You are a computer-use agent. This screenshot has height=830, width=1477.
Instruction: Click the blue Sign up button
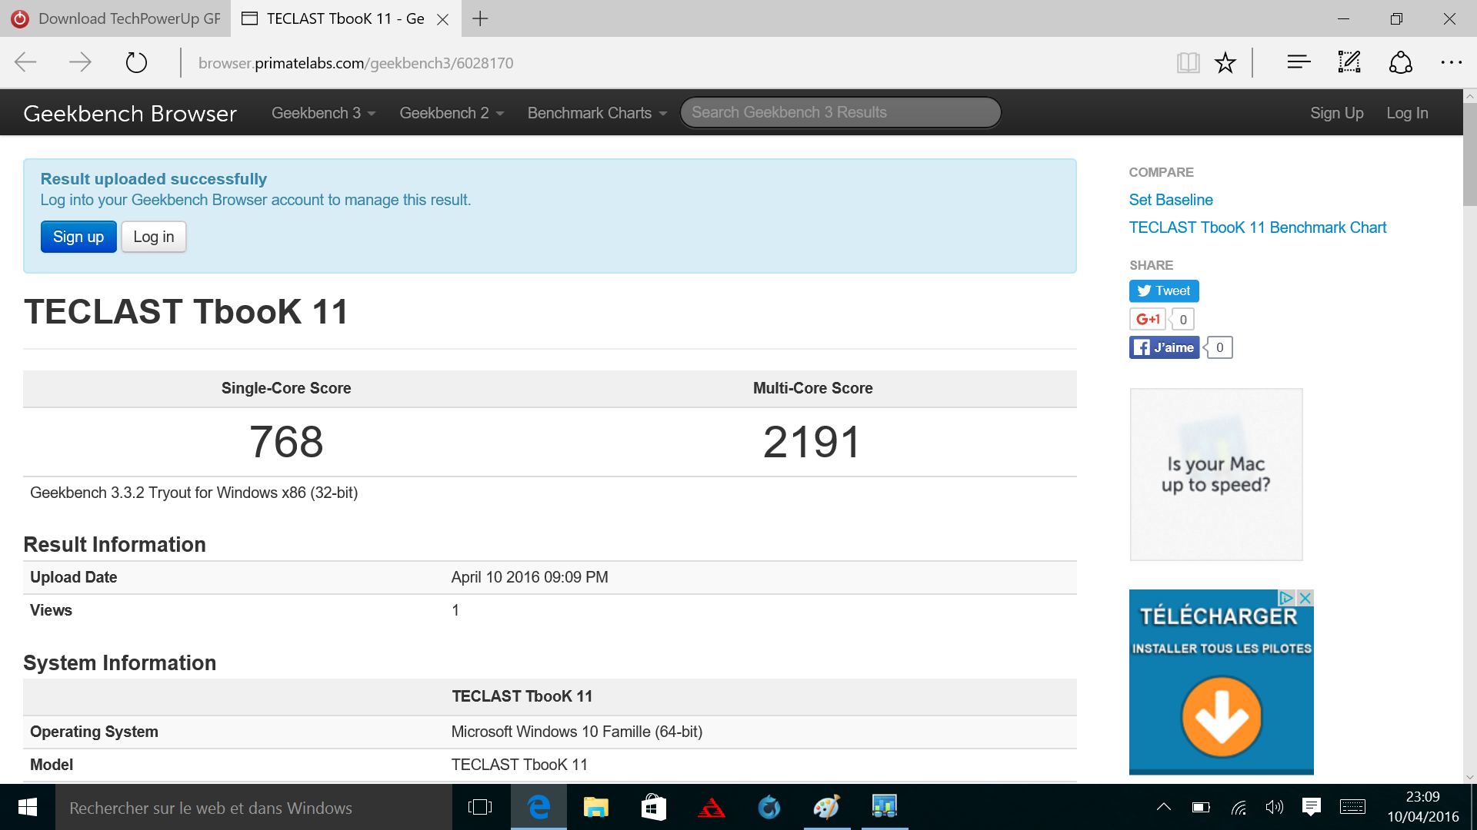(78, 237)
